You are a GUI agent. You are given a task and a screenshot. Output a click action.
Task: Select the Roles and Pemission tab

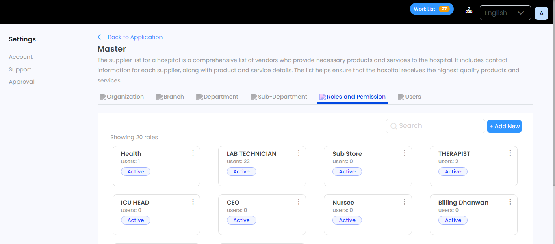tap(352, 97)
